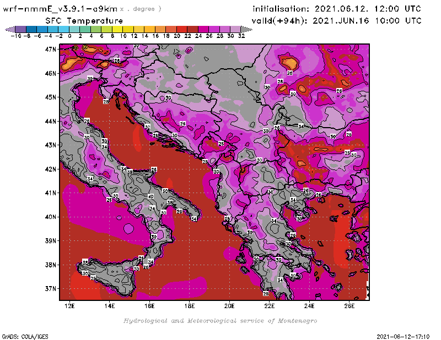Click the 37N latitude label
441x340 pixels.
[x=51, y=289]
